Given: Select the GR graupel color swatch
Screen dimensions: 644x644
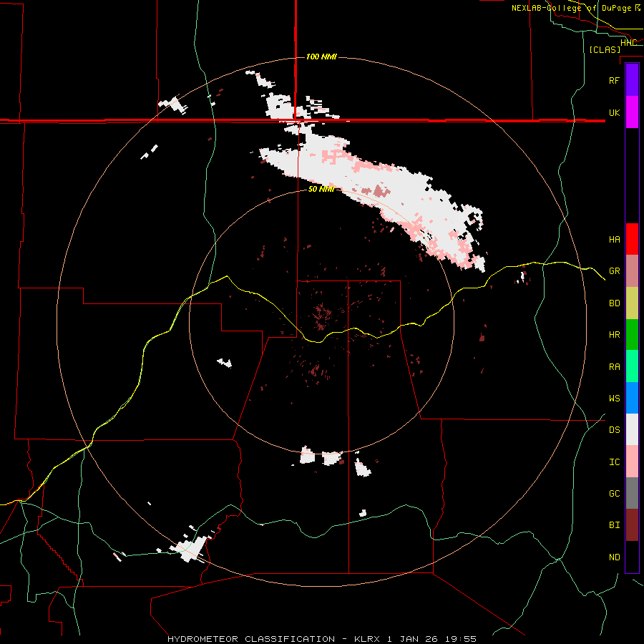Looking at the screenshot, I should [x=632, y=270].
